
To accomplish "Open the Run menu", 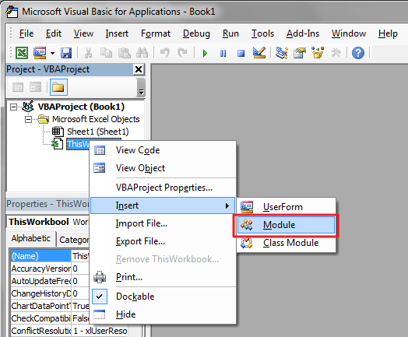I will tap(230, 33).
